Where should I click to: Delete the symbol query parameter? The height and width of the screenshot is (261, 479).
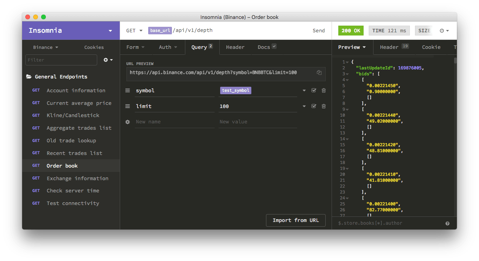point(324,90)
